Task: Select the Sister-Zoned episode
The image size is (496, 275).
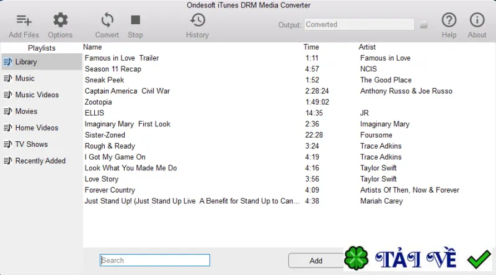Action: (105, 135)
